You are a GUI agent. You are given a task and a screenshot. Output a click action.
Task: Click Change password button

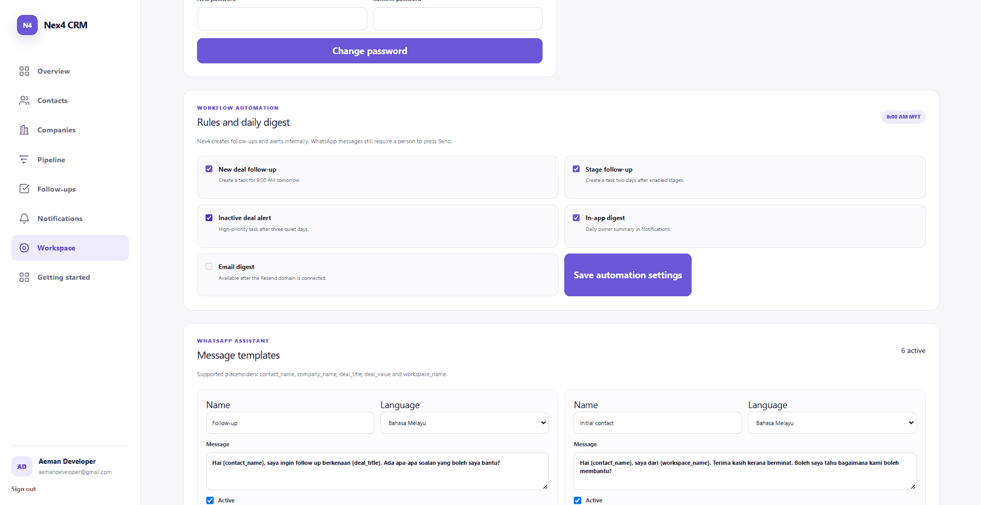(370, 51)
